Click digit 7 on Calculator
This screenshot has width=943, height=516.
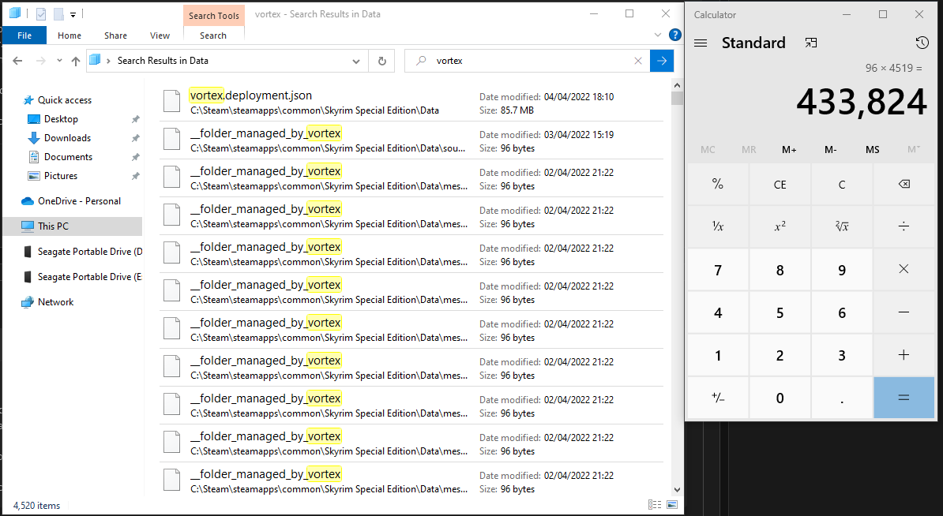717,270
